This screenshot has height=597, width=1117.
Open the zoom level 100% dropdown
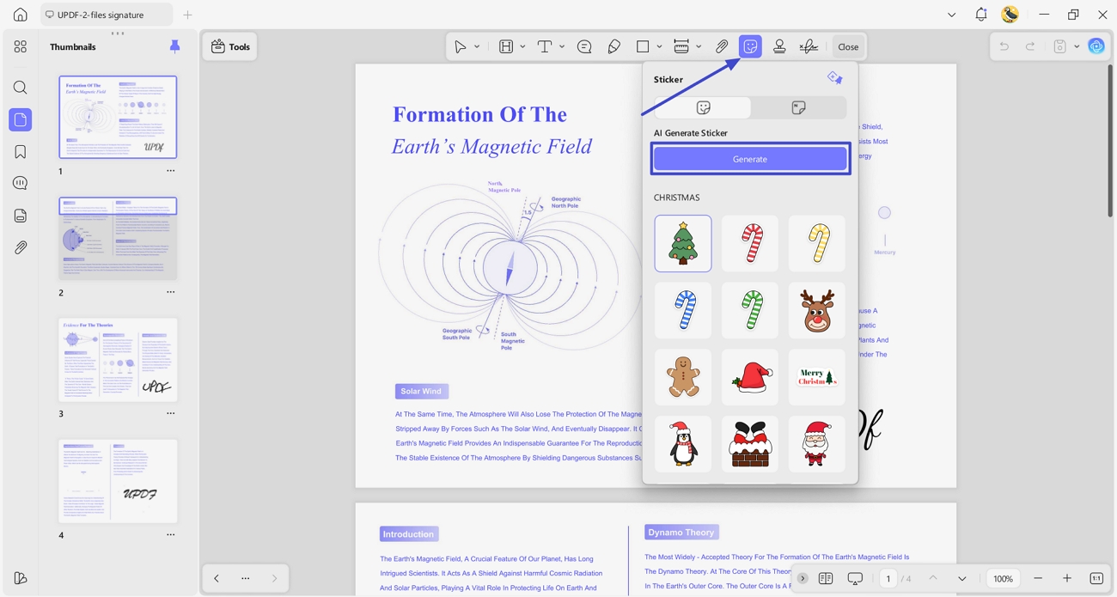[1003, 578]
